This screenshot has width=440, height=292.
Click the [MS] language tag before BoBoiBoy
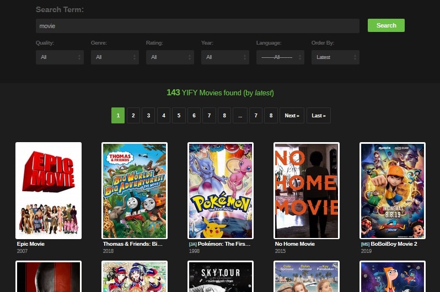[x=366, y=244]
